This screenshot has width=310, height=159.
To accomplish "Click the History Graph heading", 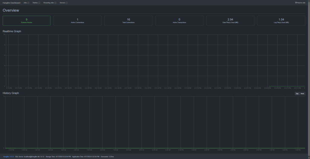I will [x=11, y=93].
